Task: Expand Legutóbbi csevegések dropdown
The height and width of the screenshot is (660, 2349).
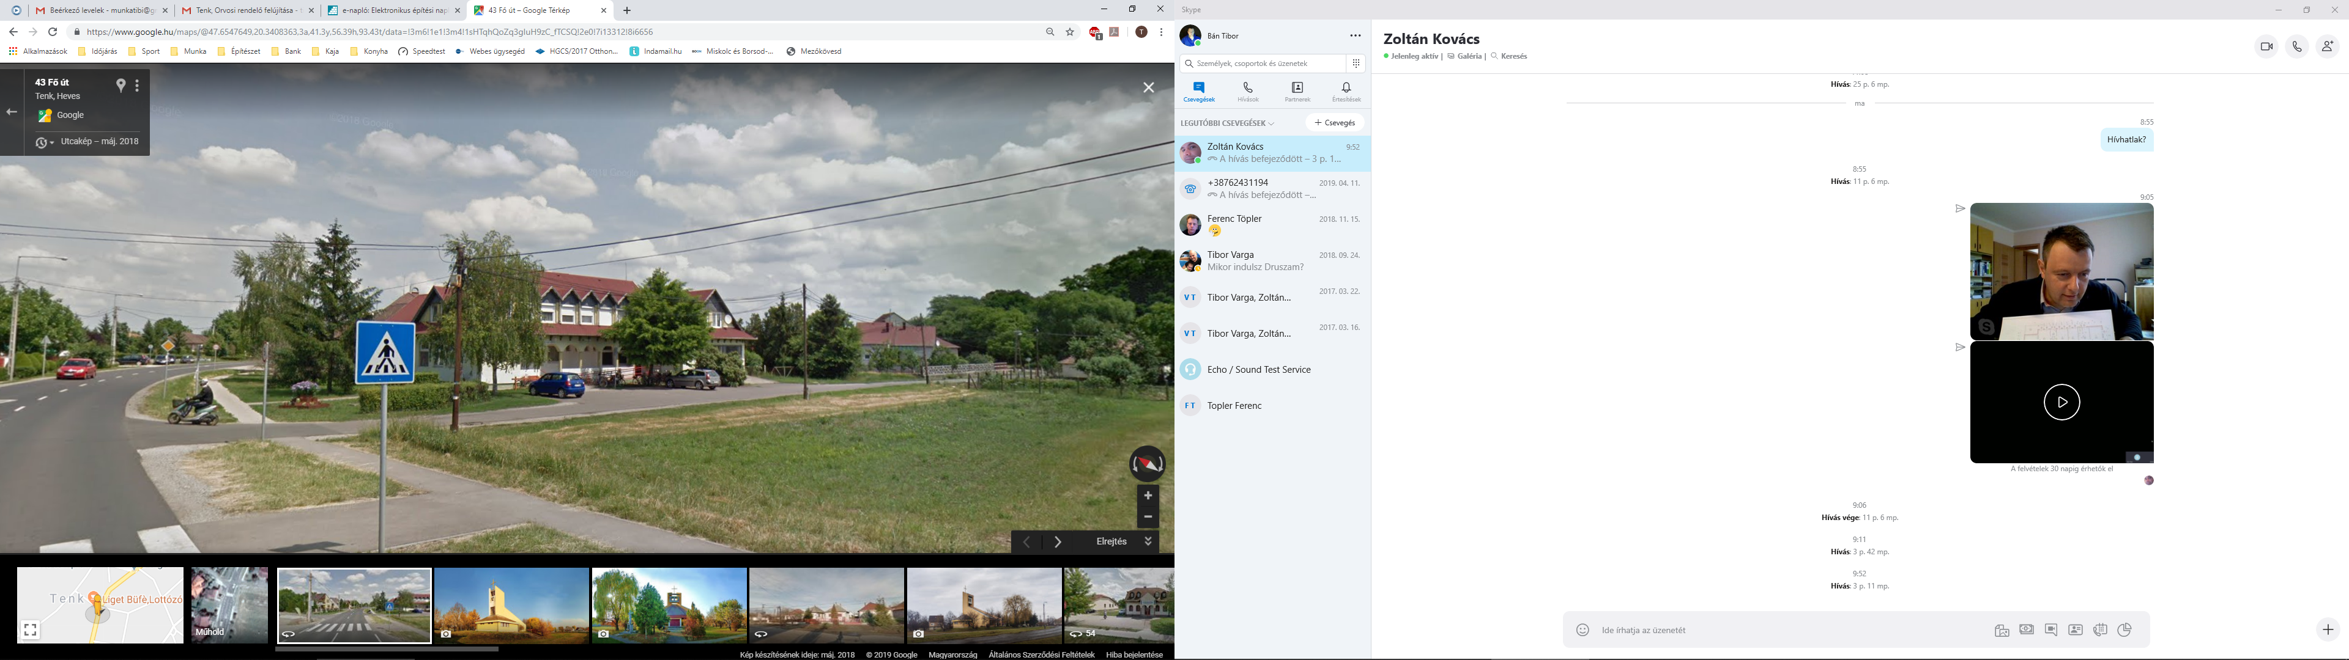Action: pyautogui.click(x=1227, y=123)
